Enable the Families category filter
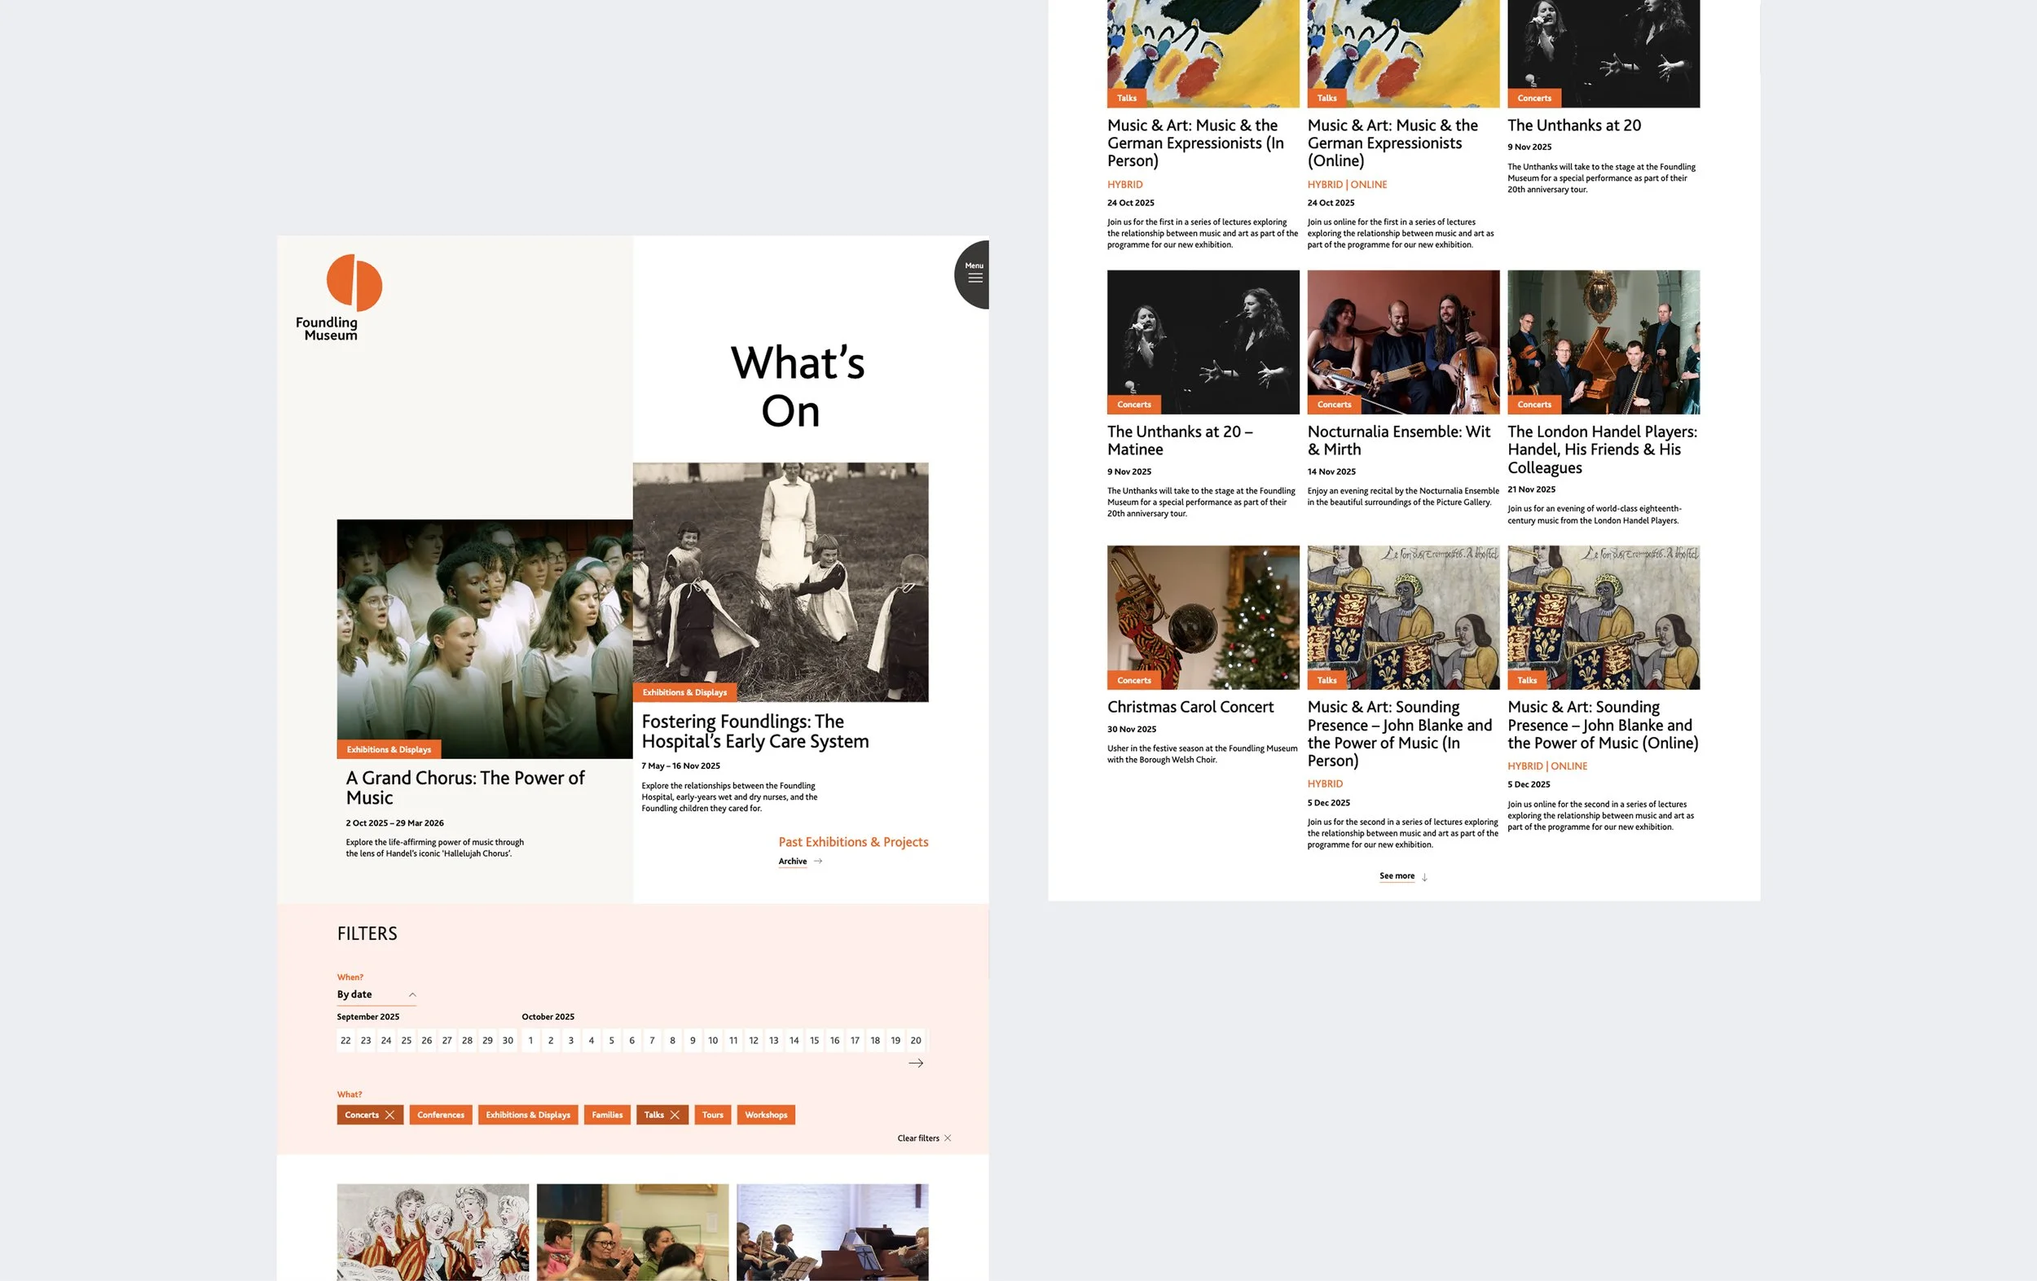The width and height of the screenshot is (2037, 1281). 606,1114
